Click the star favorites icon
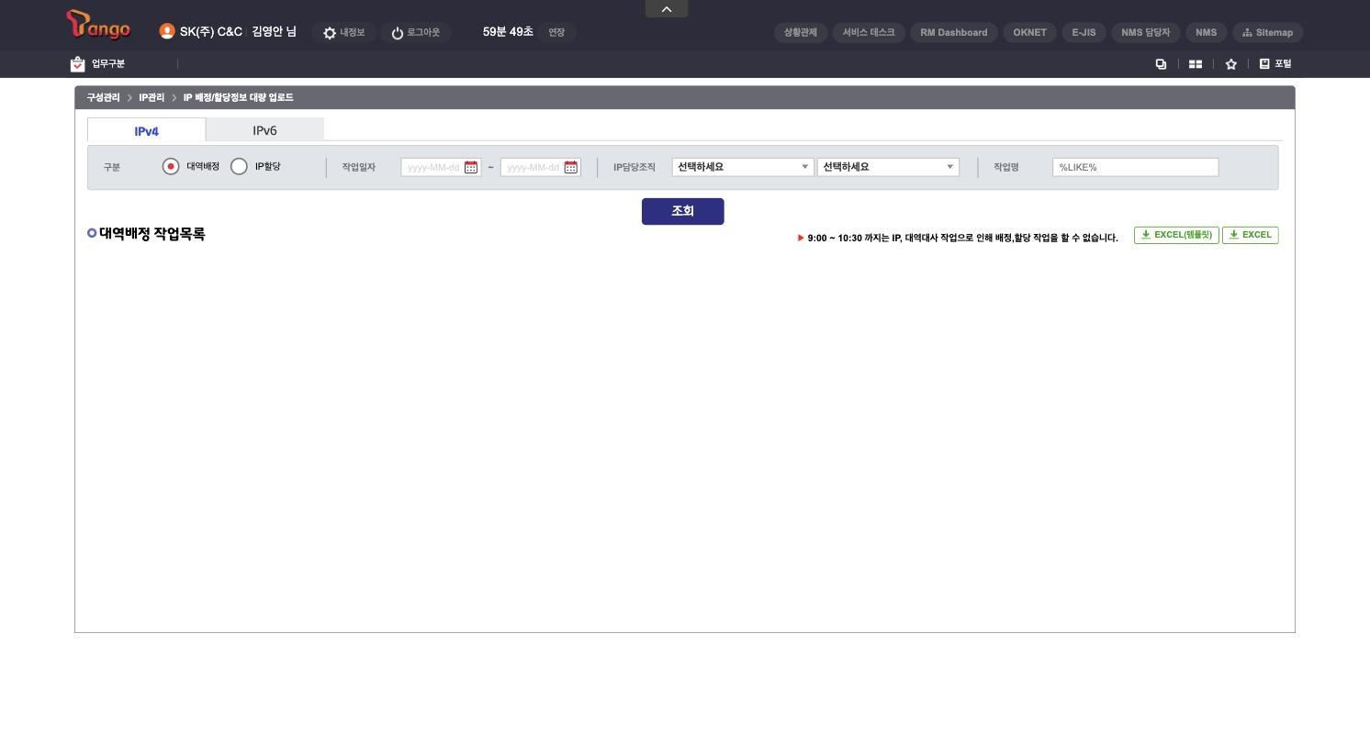Viewport: 1370px width, 745px height. pos(1231,64)
